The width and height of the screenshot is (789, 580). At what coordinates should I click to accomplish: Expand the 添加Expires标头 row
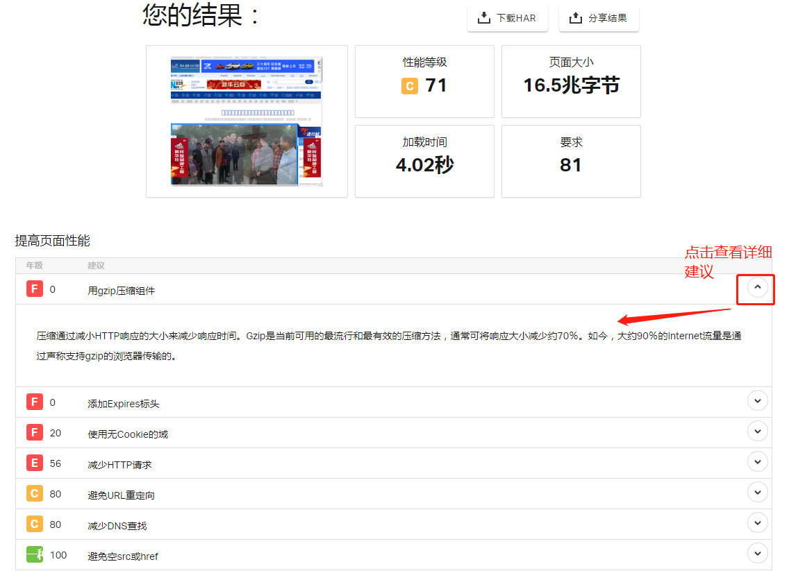click(757, 401)
